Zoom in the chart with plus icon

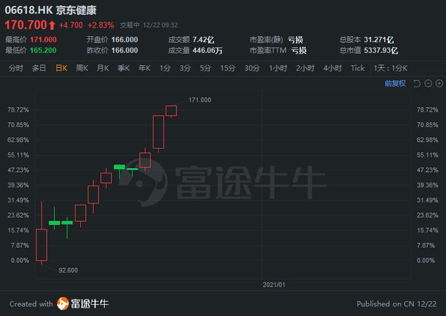(439, 83)
